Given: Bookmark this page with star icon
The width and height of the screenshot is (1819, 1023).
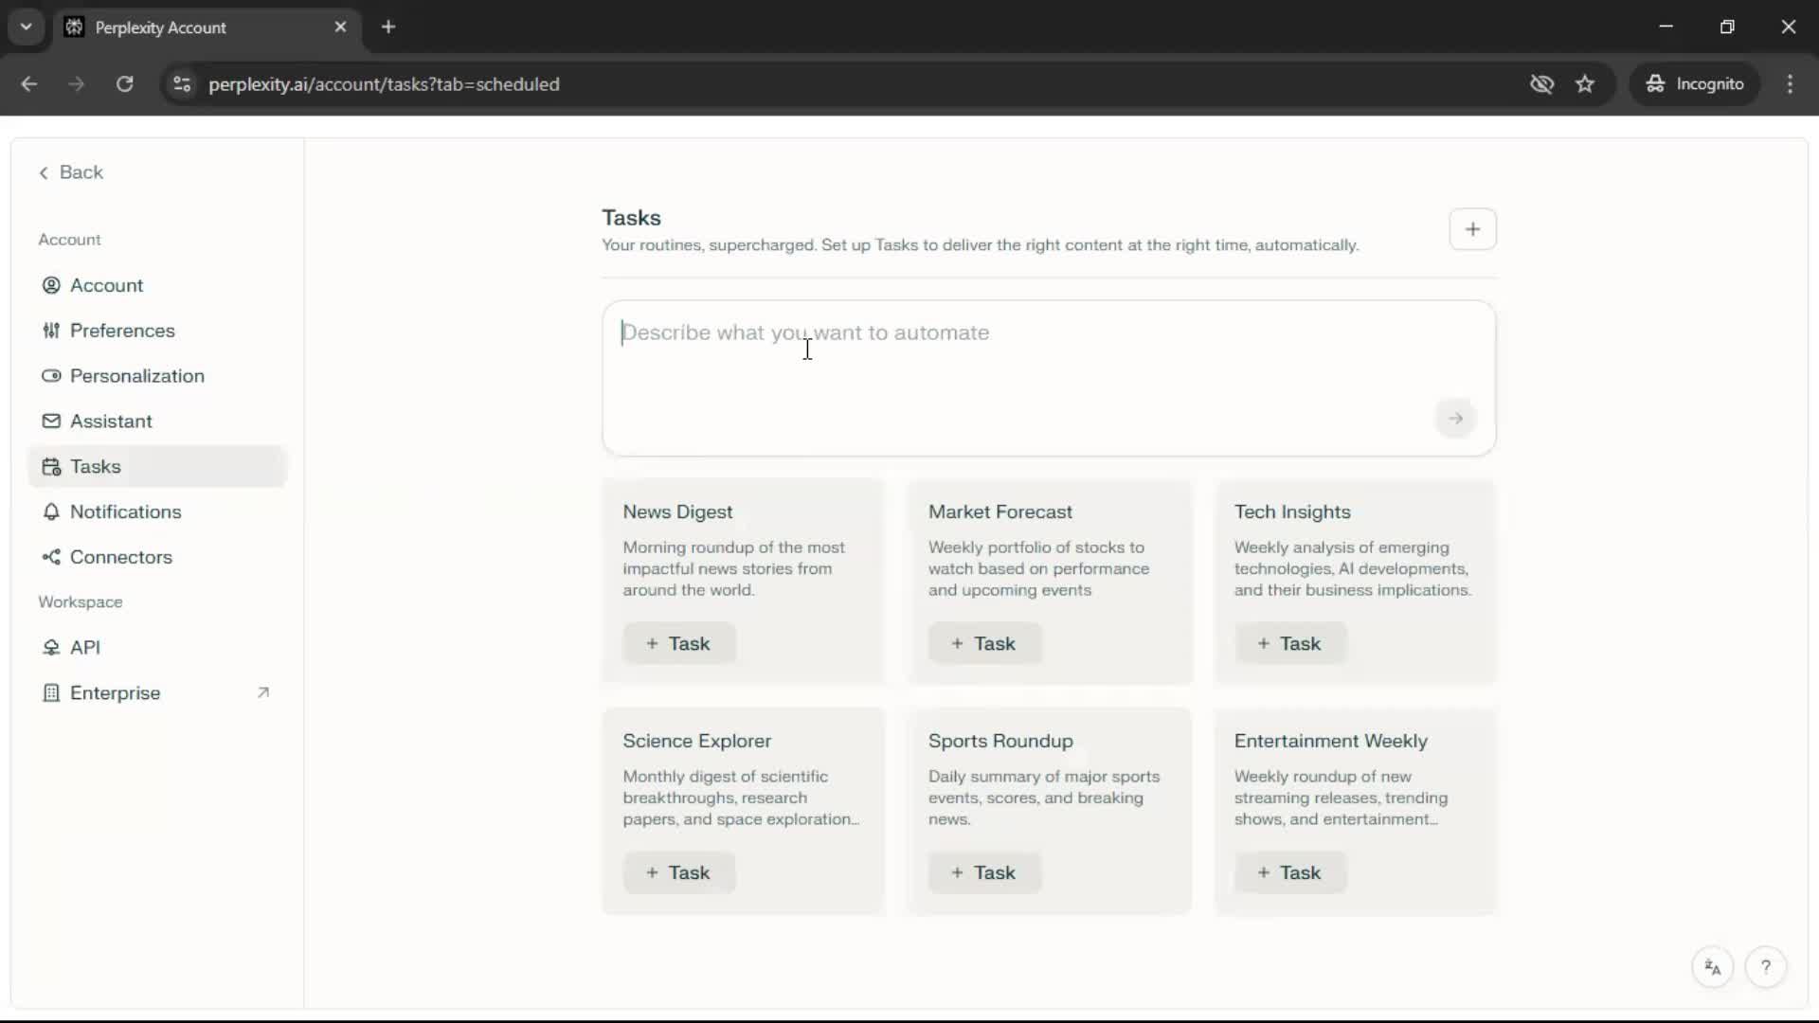Looking at the screenshot, I should (1585, 84).
